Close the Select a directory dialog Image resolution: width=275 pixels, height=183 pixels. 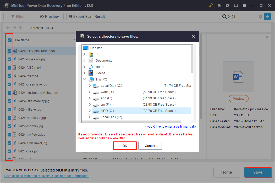pos(193,36)
